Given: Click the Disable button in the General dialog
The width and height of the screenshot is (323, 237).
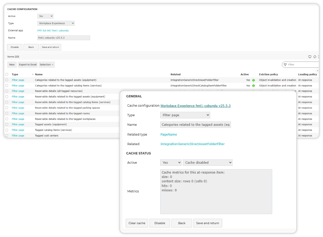Looking at the screenshot, I should click(160, 223).
